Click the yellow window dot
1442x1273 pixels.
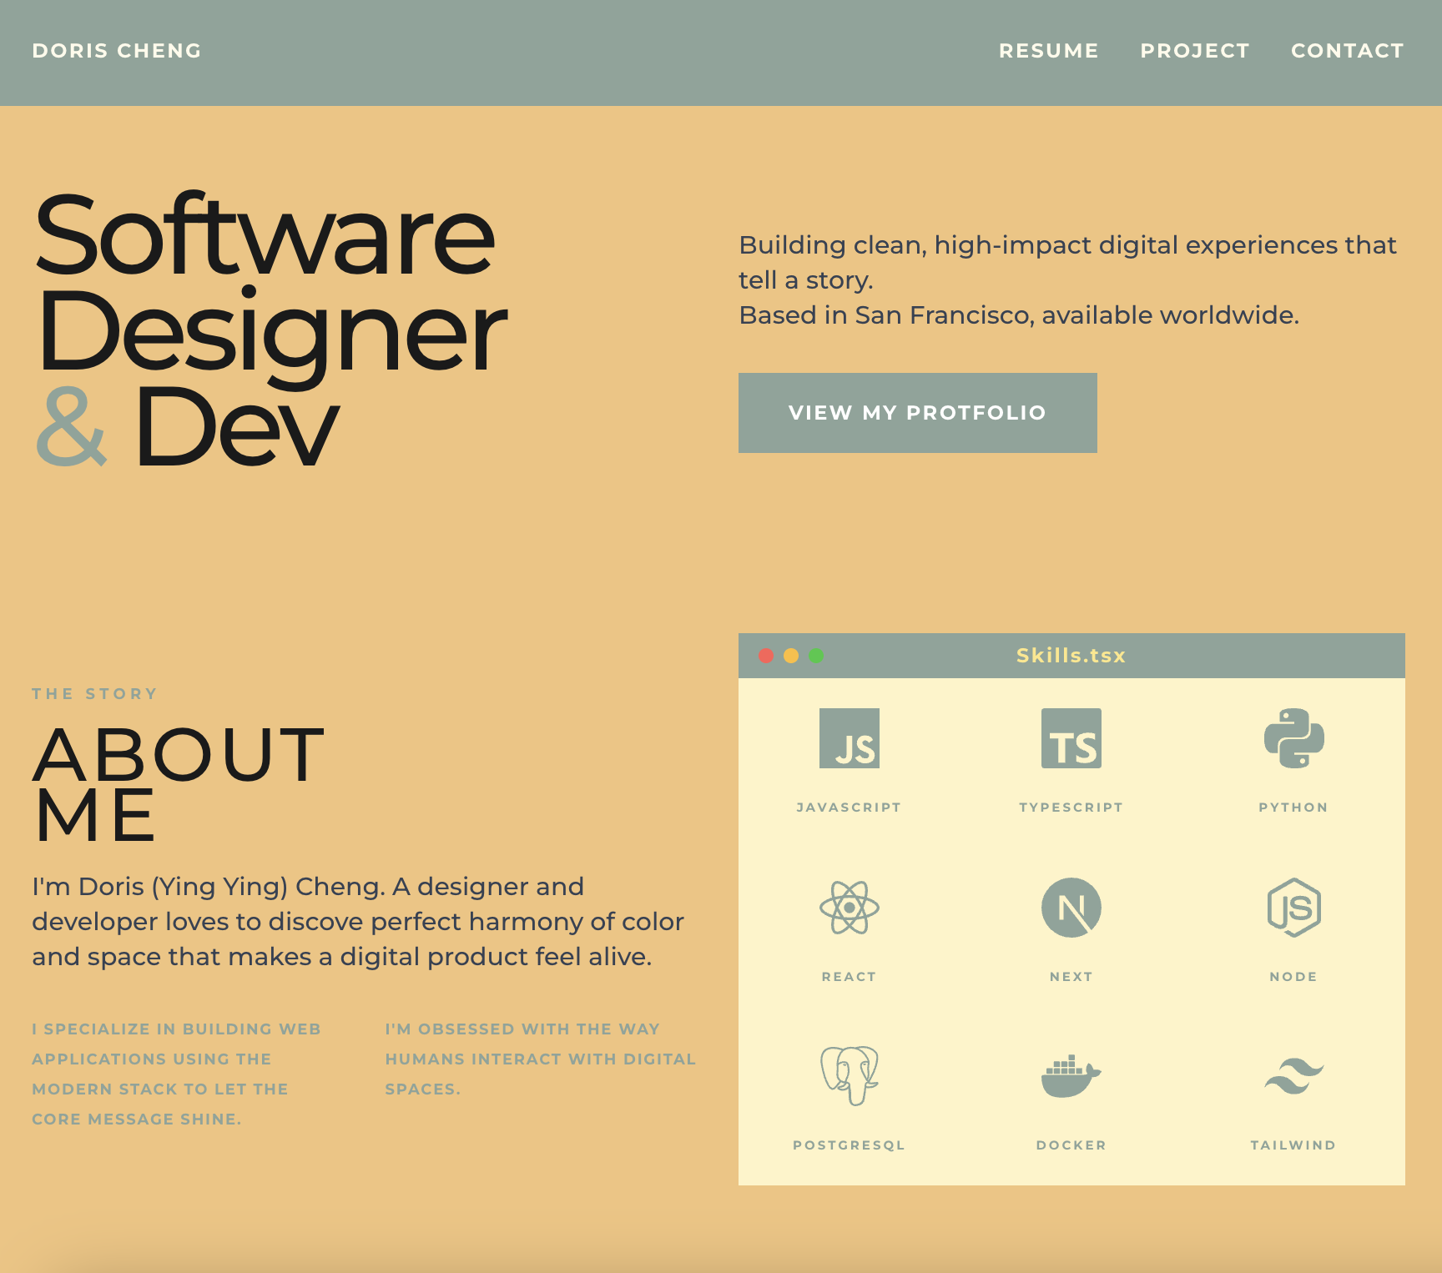[x=791, y=656]
